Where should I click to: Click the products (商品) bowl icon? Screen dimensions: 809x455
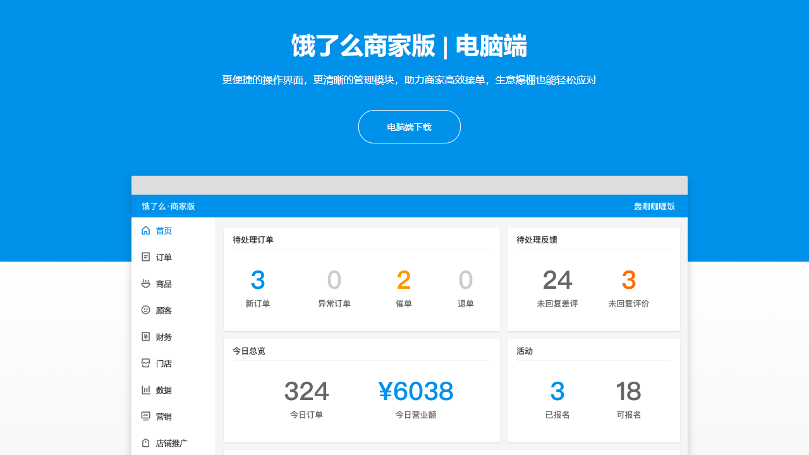(146, 284)
